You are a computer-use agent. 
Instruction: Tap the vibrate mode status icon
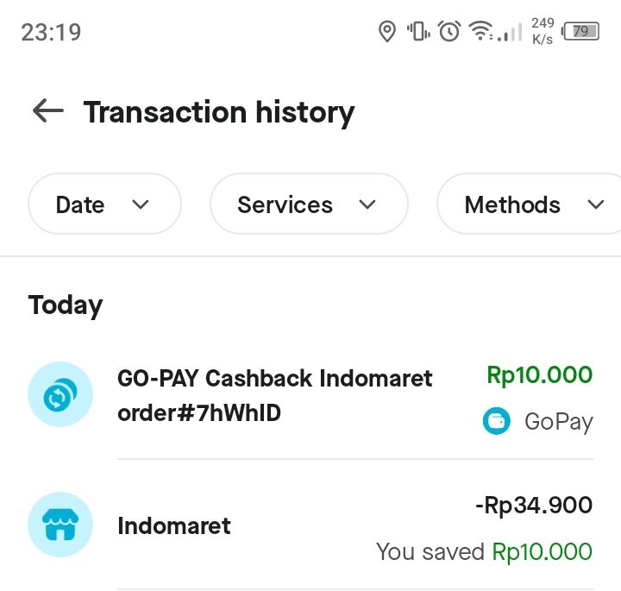click(418, 31)
